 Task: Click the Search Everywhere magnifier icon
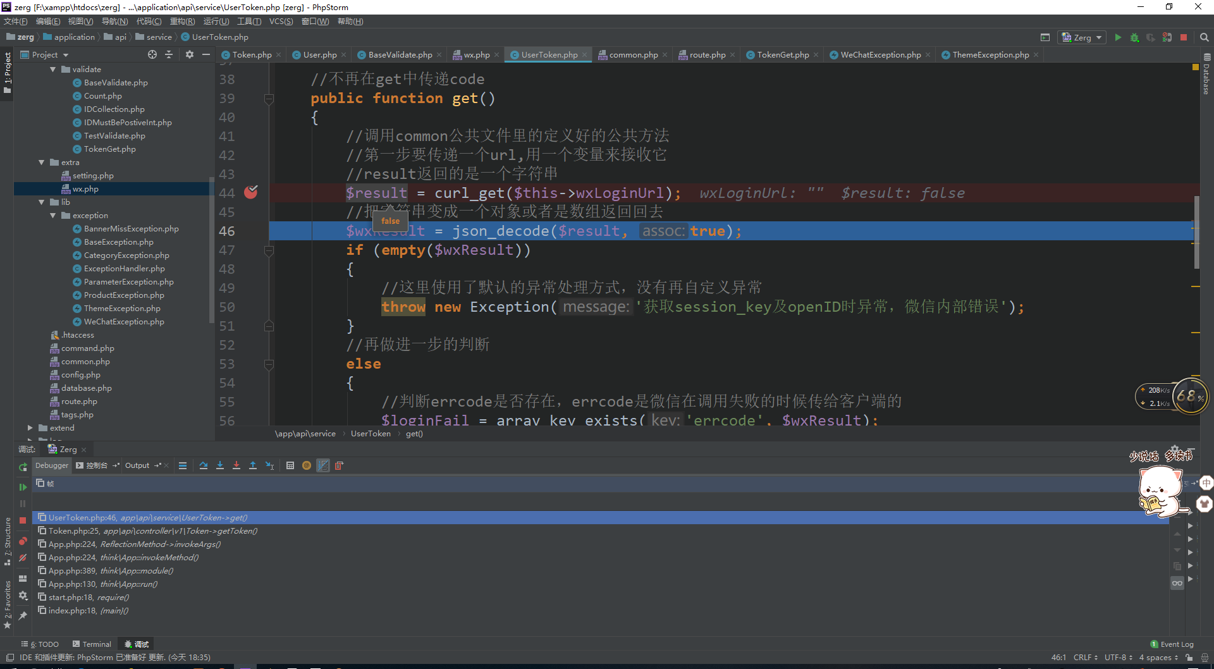pos(1204,38)
